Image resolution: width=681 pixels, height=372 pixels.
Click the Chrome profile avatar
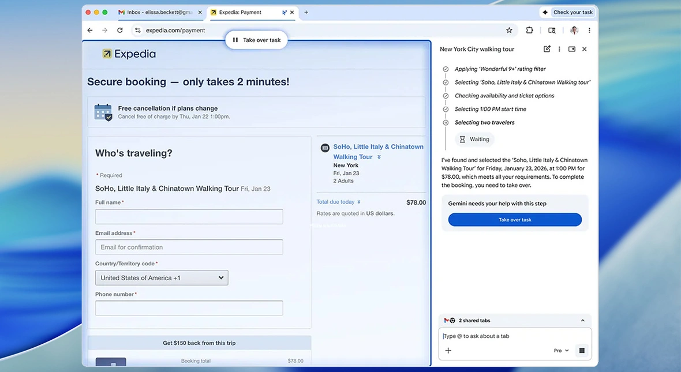coord(574,31)
